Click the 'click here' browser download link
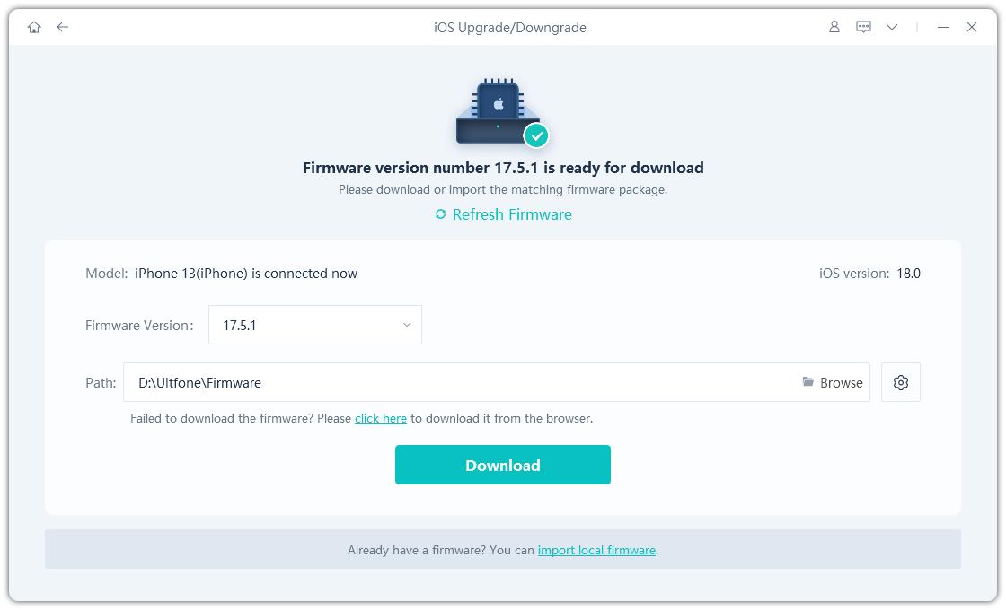The width and height of the screenshot is (1006, 610). click(381, 418)
